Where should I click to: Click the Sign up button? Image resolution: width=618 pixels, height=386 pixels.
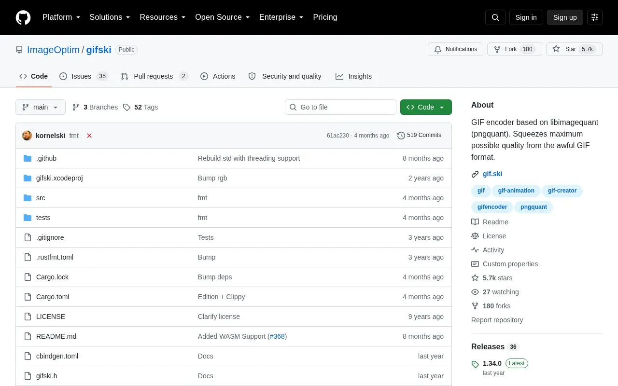pos(565,17)
